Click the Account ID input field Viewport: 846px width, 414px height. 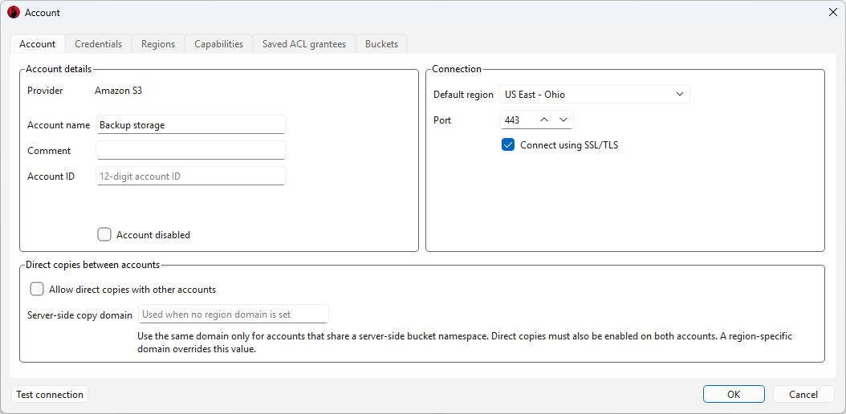[x=191, y=177]
